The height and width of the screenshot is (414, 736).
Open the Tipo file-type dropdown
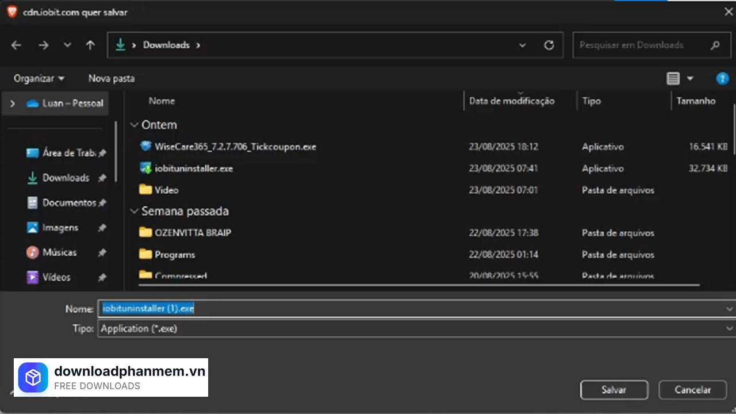click(x=729, y=328)
